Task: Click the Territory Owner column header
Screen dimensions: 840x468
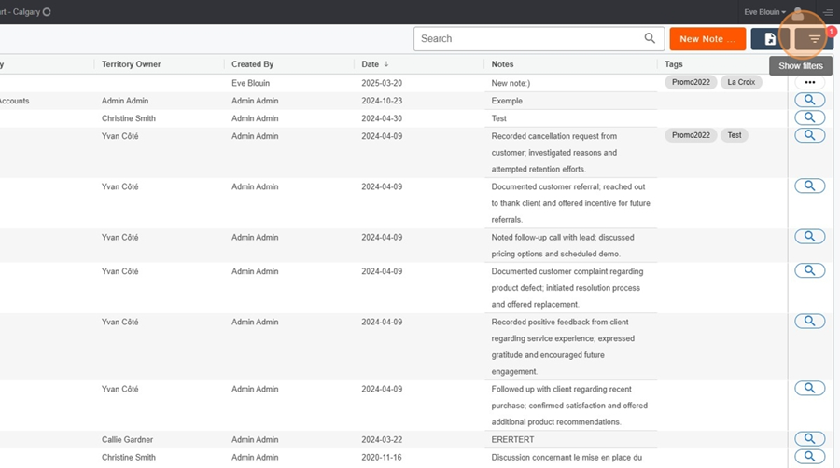Action: pos(132,64)
